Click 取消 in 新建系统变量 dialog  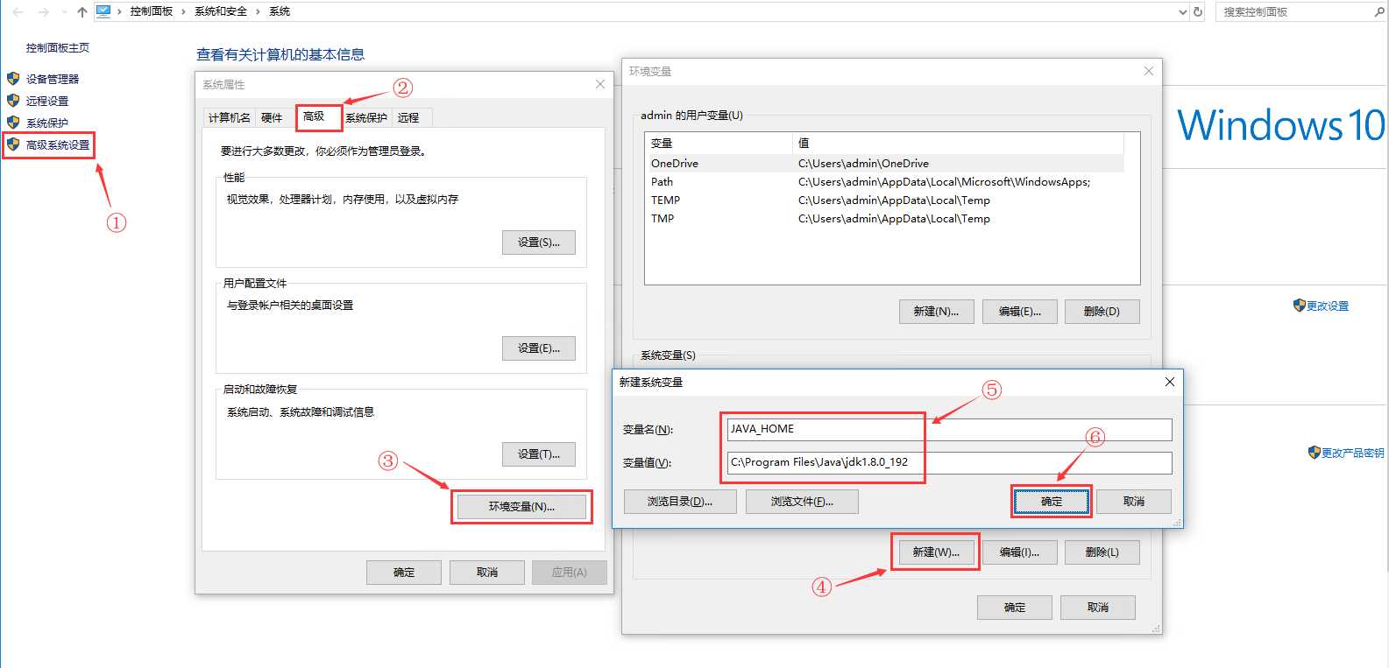click(x=1134, y=502)
